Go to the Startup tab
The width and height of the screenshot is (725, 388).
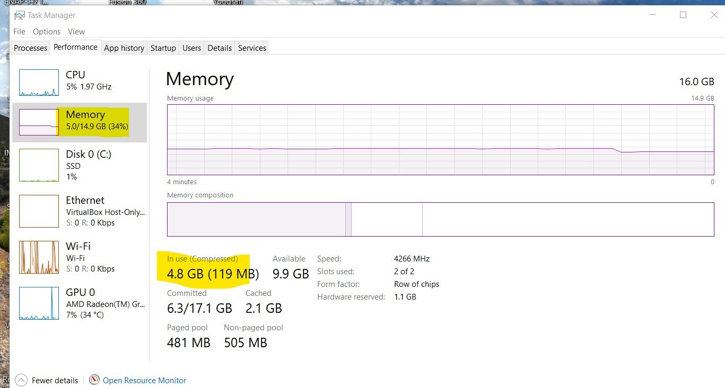point(163,48)
